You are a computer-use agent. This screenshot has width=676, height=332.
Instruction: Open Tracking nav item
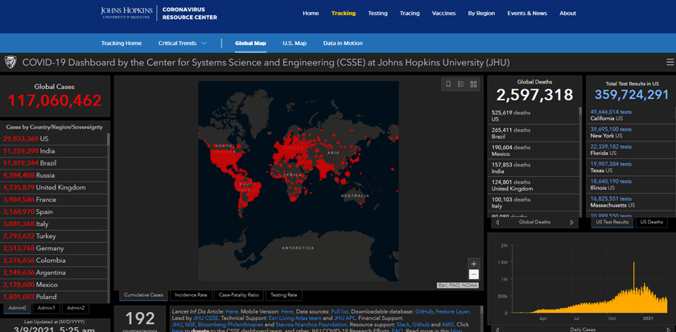pyautogui.click(x=344, y=14)
